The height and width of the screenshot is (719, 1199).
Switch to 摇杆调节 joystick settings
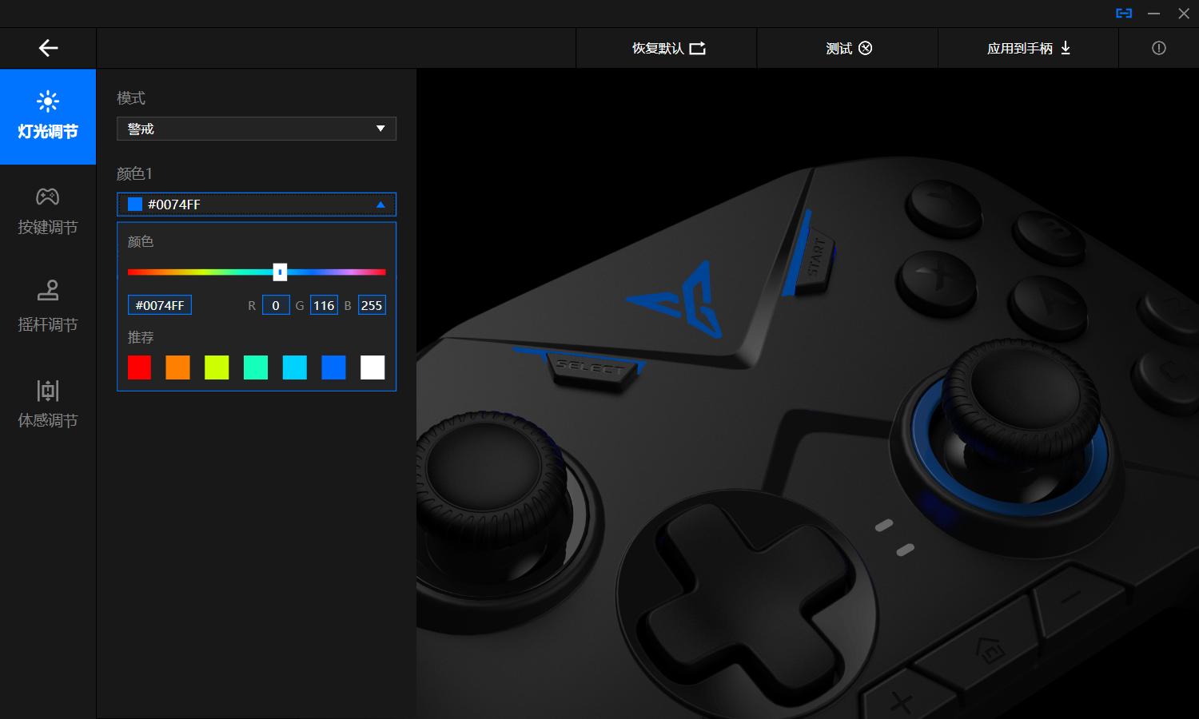(x=48, y=308)
